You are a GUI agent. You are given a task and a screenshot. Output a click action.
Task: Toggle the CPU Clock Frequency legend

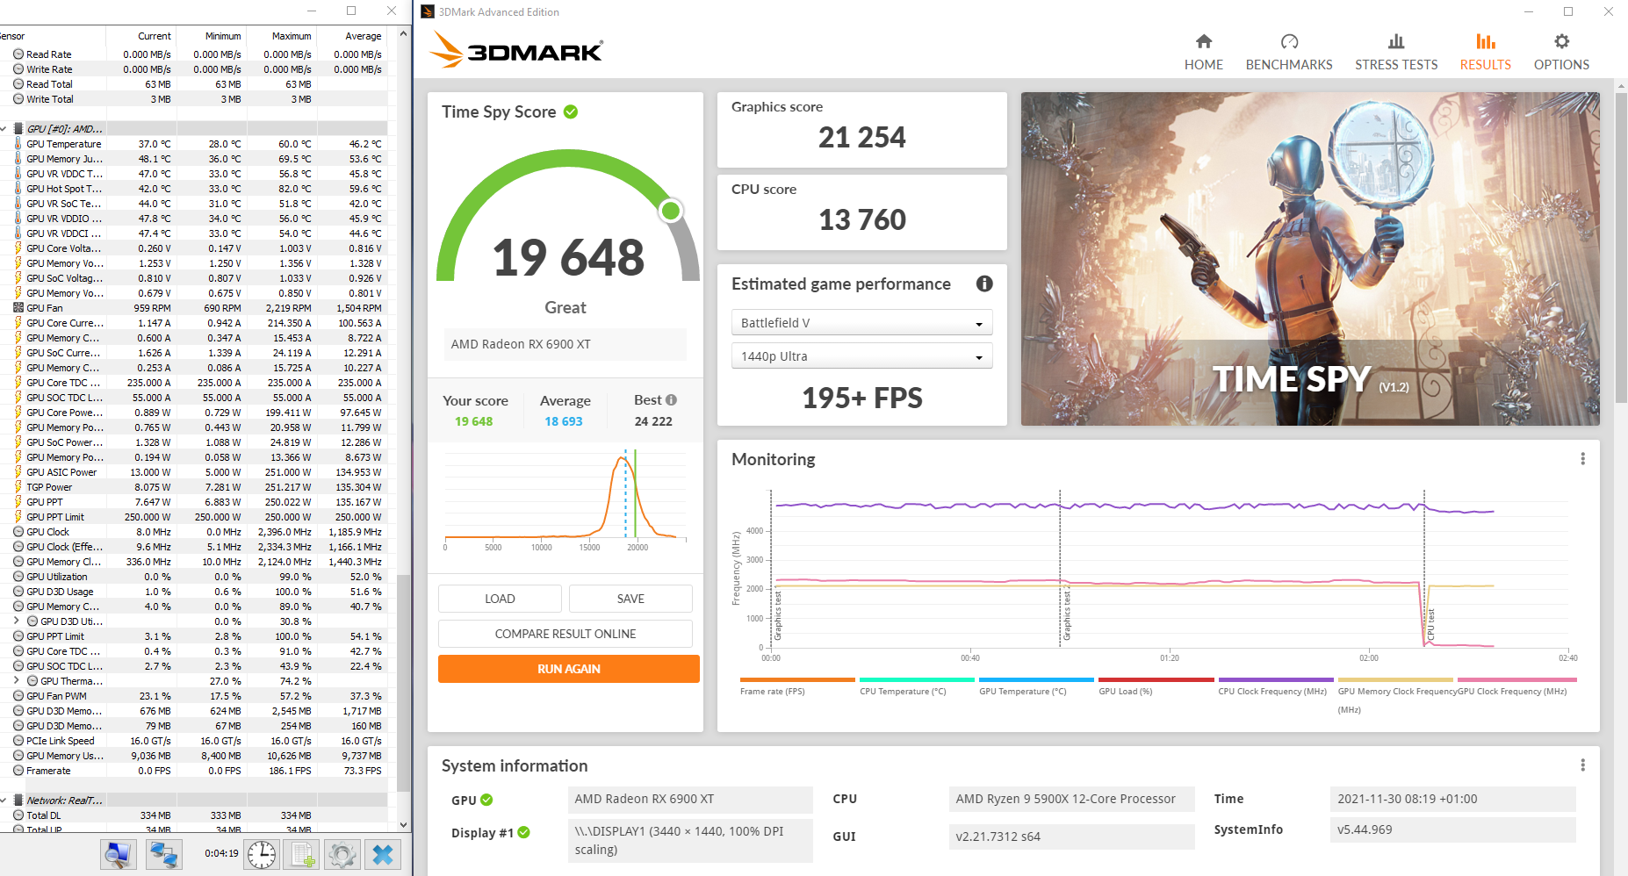pyautogui.click(x=1275, y=686)
